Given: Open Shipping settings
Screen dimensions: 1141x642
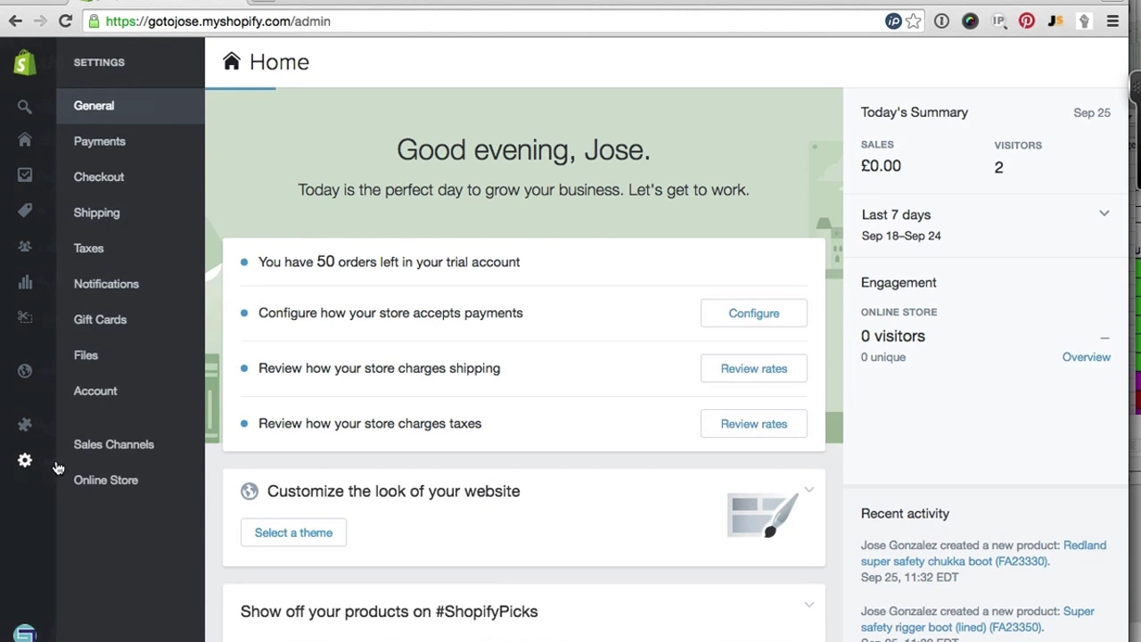Looking at the screenshot, I should click(96, 212).
